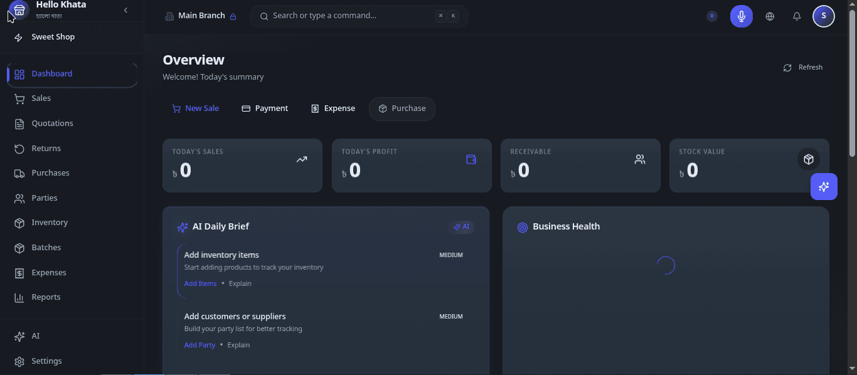
Task: Expand the Sweet Shop workspace menu
Action: click(x=53, y=36)
